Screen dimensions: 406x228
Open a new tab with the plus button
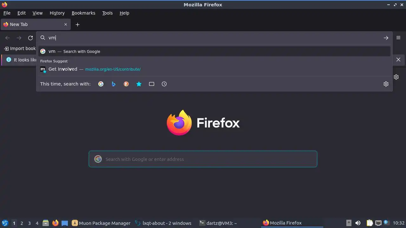[x=77, y=24]
